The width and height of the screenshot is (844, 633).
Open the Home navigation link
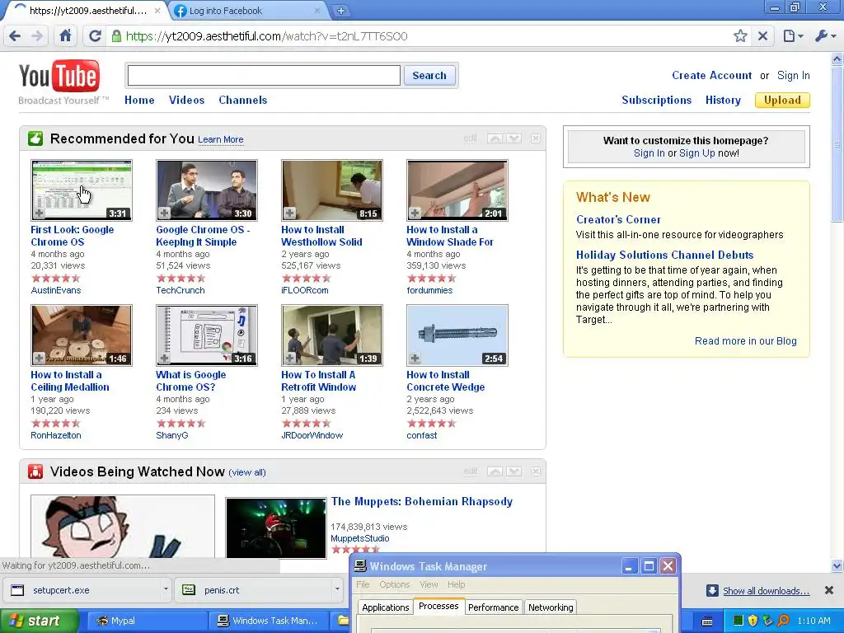pos(139,100)
